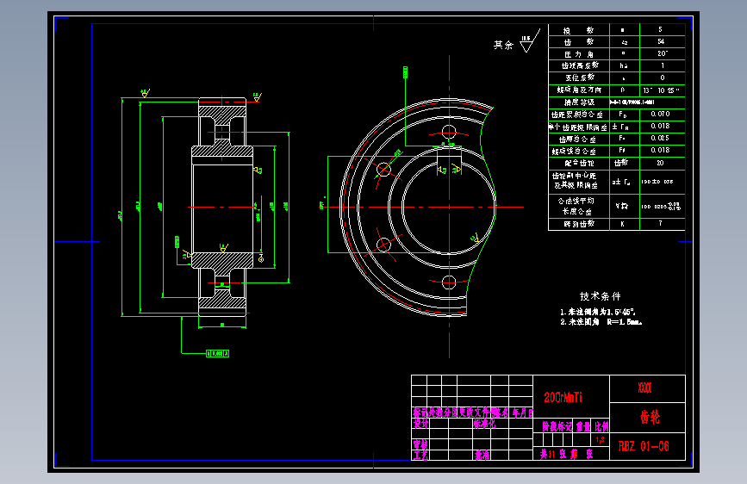Select the 压力角 row label

578,54
